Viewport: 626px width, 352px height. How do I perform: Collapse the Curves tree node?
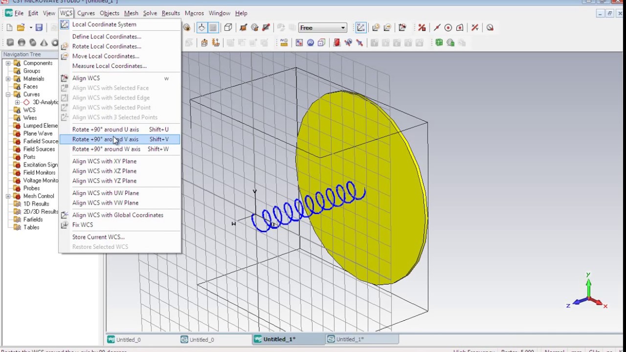(8, 94)
